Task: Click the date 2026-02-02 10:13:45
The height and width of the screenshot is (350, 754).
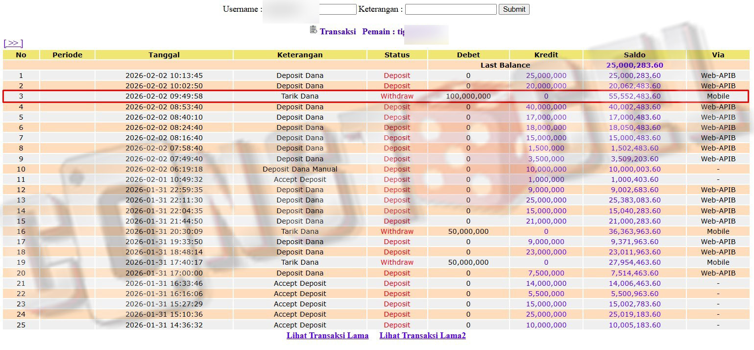Action: coord(164,75)
